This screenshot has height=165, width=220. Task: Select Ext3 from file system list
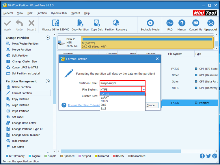click(122, 108)
